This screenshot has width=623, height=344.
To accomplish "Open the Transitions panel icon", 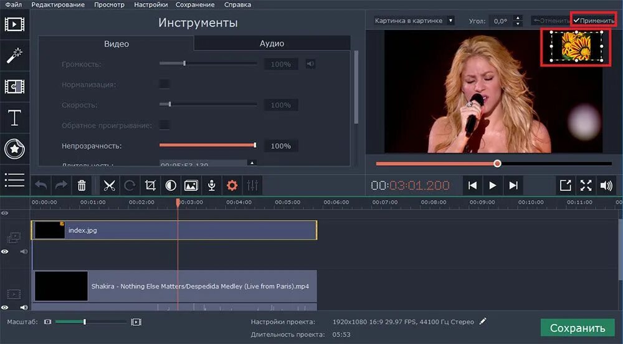I will coord(14,86).
